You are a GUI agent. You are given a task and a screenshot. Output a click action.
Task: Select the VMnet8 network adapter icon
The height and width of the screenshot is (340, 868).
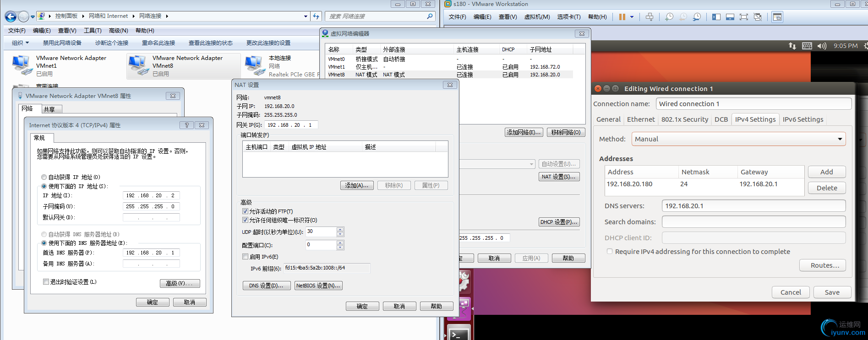(x=138, y=66)
